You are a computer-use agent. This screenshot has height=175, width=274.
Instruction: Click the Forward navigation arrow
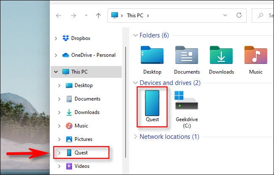[73, 16]
